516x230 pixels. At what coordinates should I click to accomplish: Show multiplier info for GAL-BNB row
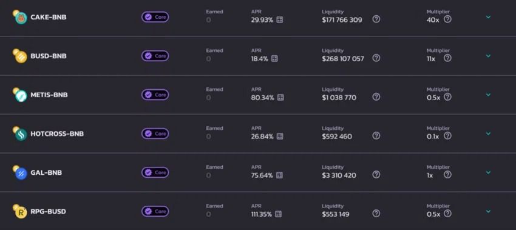pyautogui.click(x=447, y=175)
